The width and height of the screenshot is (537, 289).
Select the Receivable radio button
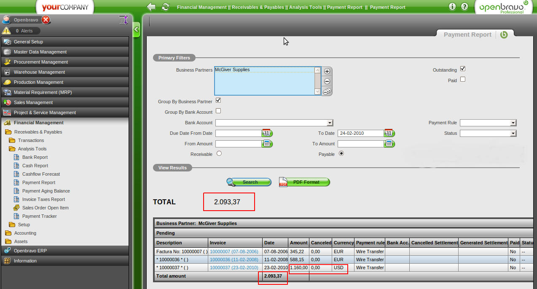pos(219,154)
